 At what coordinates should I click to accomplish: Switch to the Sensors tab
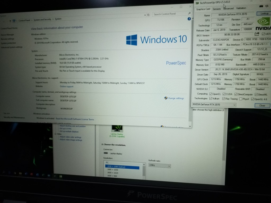pyautogui.click(x=216, y=9)
